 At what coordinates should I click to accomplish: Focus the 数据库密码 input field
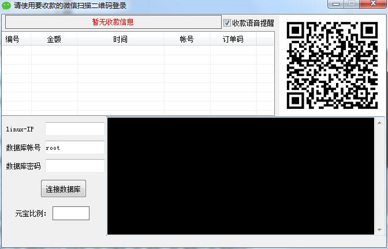click(x=75, y=166)
